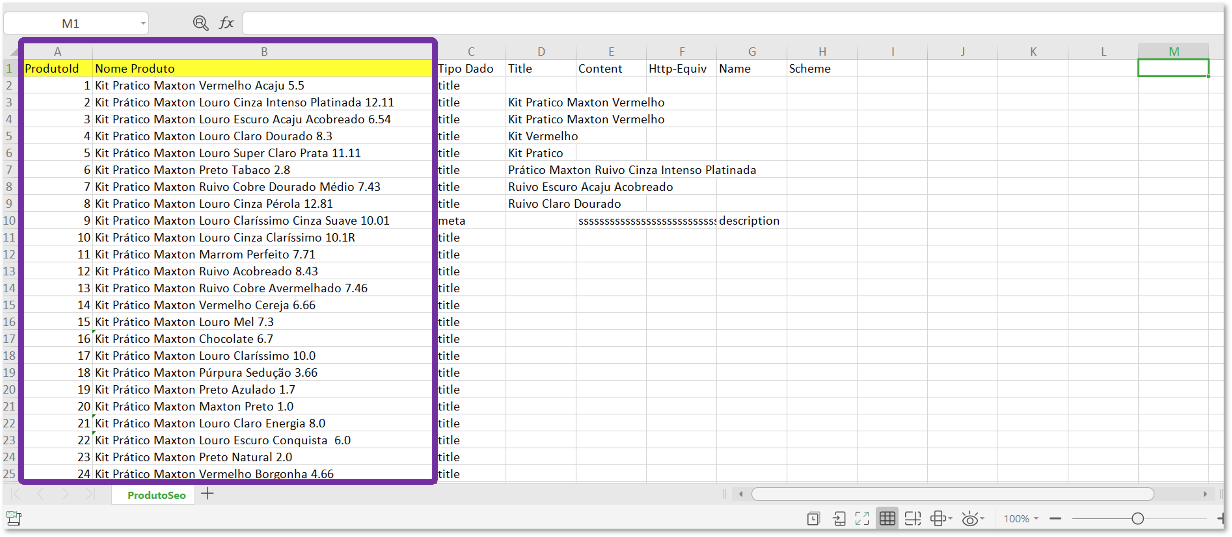Select row 1 header
The height and width of the screenshot is (537, 1232).
coord(9,68)
